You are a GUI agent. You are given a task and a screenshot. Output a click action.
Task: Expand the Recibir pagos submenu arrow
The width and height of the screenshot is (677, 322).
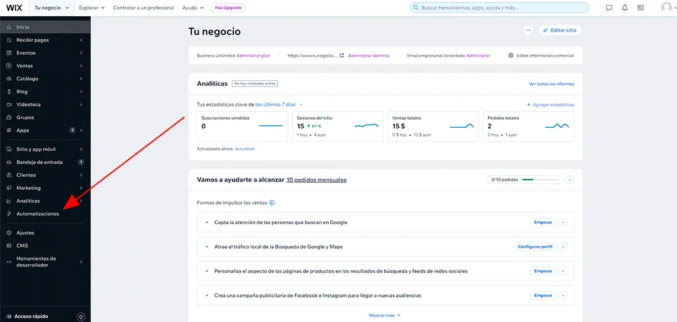[x=81, y=40]
